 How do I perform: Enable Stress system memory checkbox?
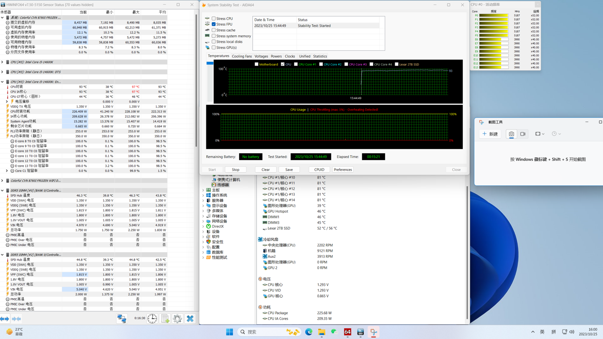(x=214, y=36)
